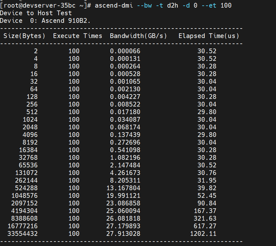This screenshot has height=246, width=276.
Task: Click the 'Elapsed Time(us)' column header
Action: tap(209, 36)
